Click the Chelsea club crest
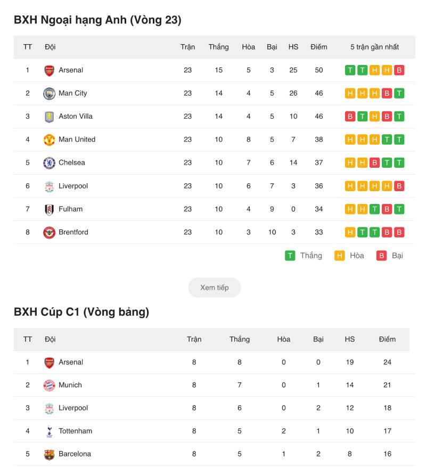This screenshot has height=467, width=426. [x=49, y=163]
